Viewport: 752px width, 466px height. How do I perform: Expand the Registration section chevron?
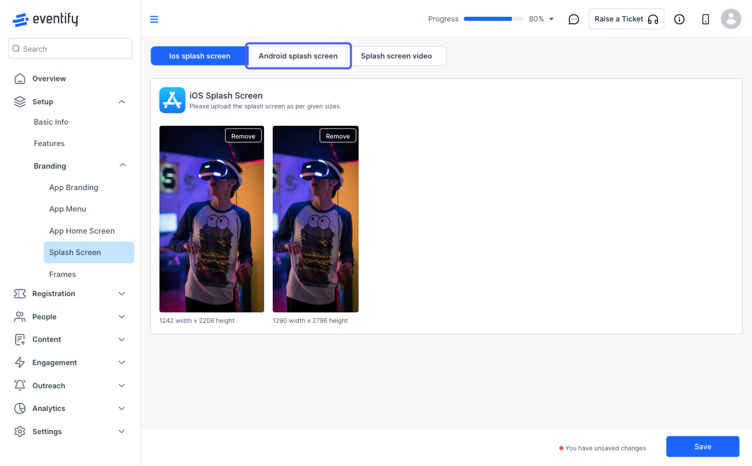tap(121, 293)
